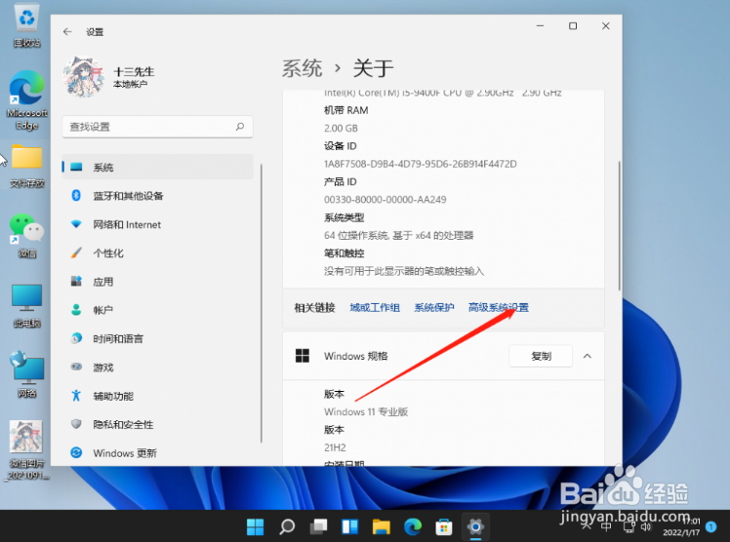The height and width of the screenshot is (542, 730).
Task: Click the personalization paintbrush icon
Action: tap(76, 252)
